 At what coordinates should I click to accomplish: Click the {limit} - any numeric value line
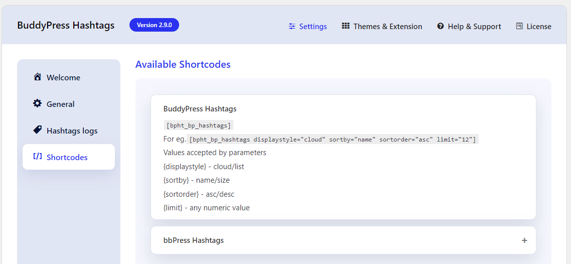(x=207, y=208)
